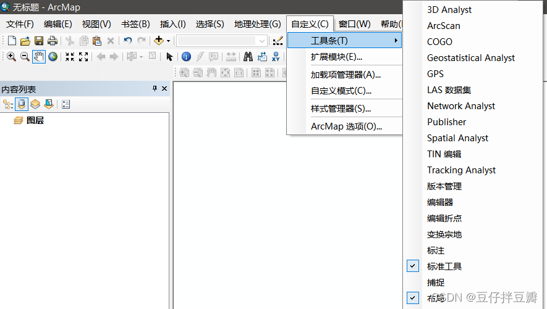Select the Zoom In tool
This screenshot has width=547, height=309.
(x=11, y=56)
